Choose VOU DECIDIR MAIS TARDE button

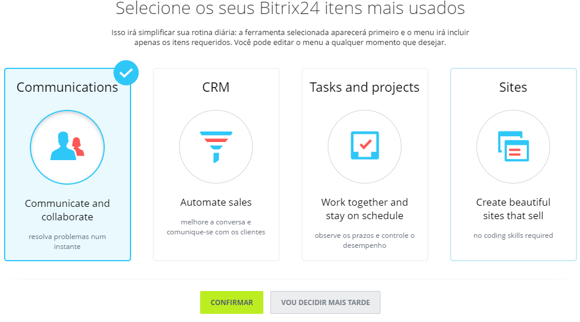point(325,303)
